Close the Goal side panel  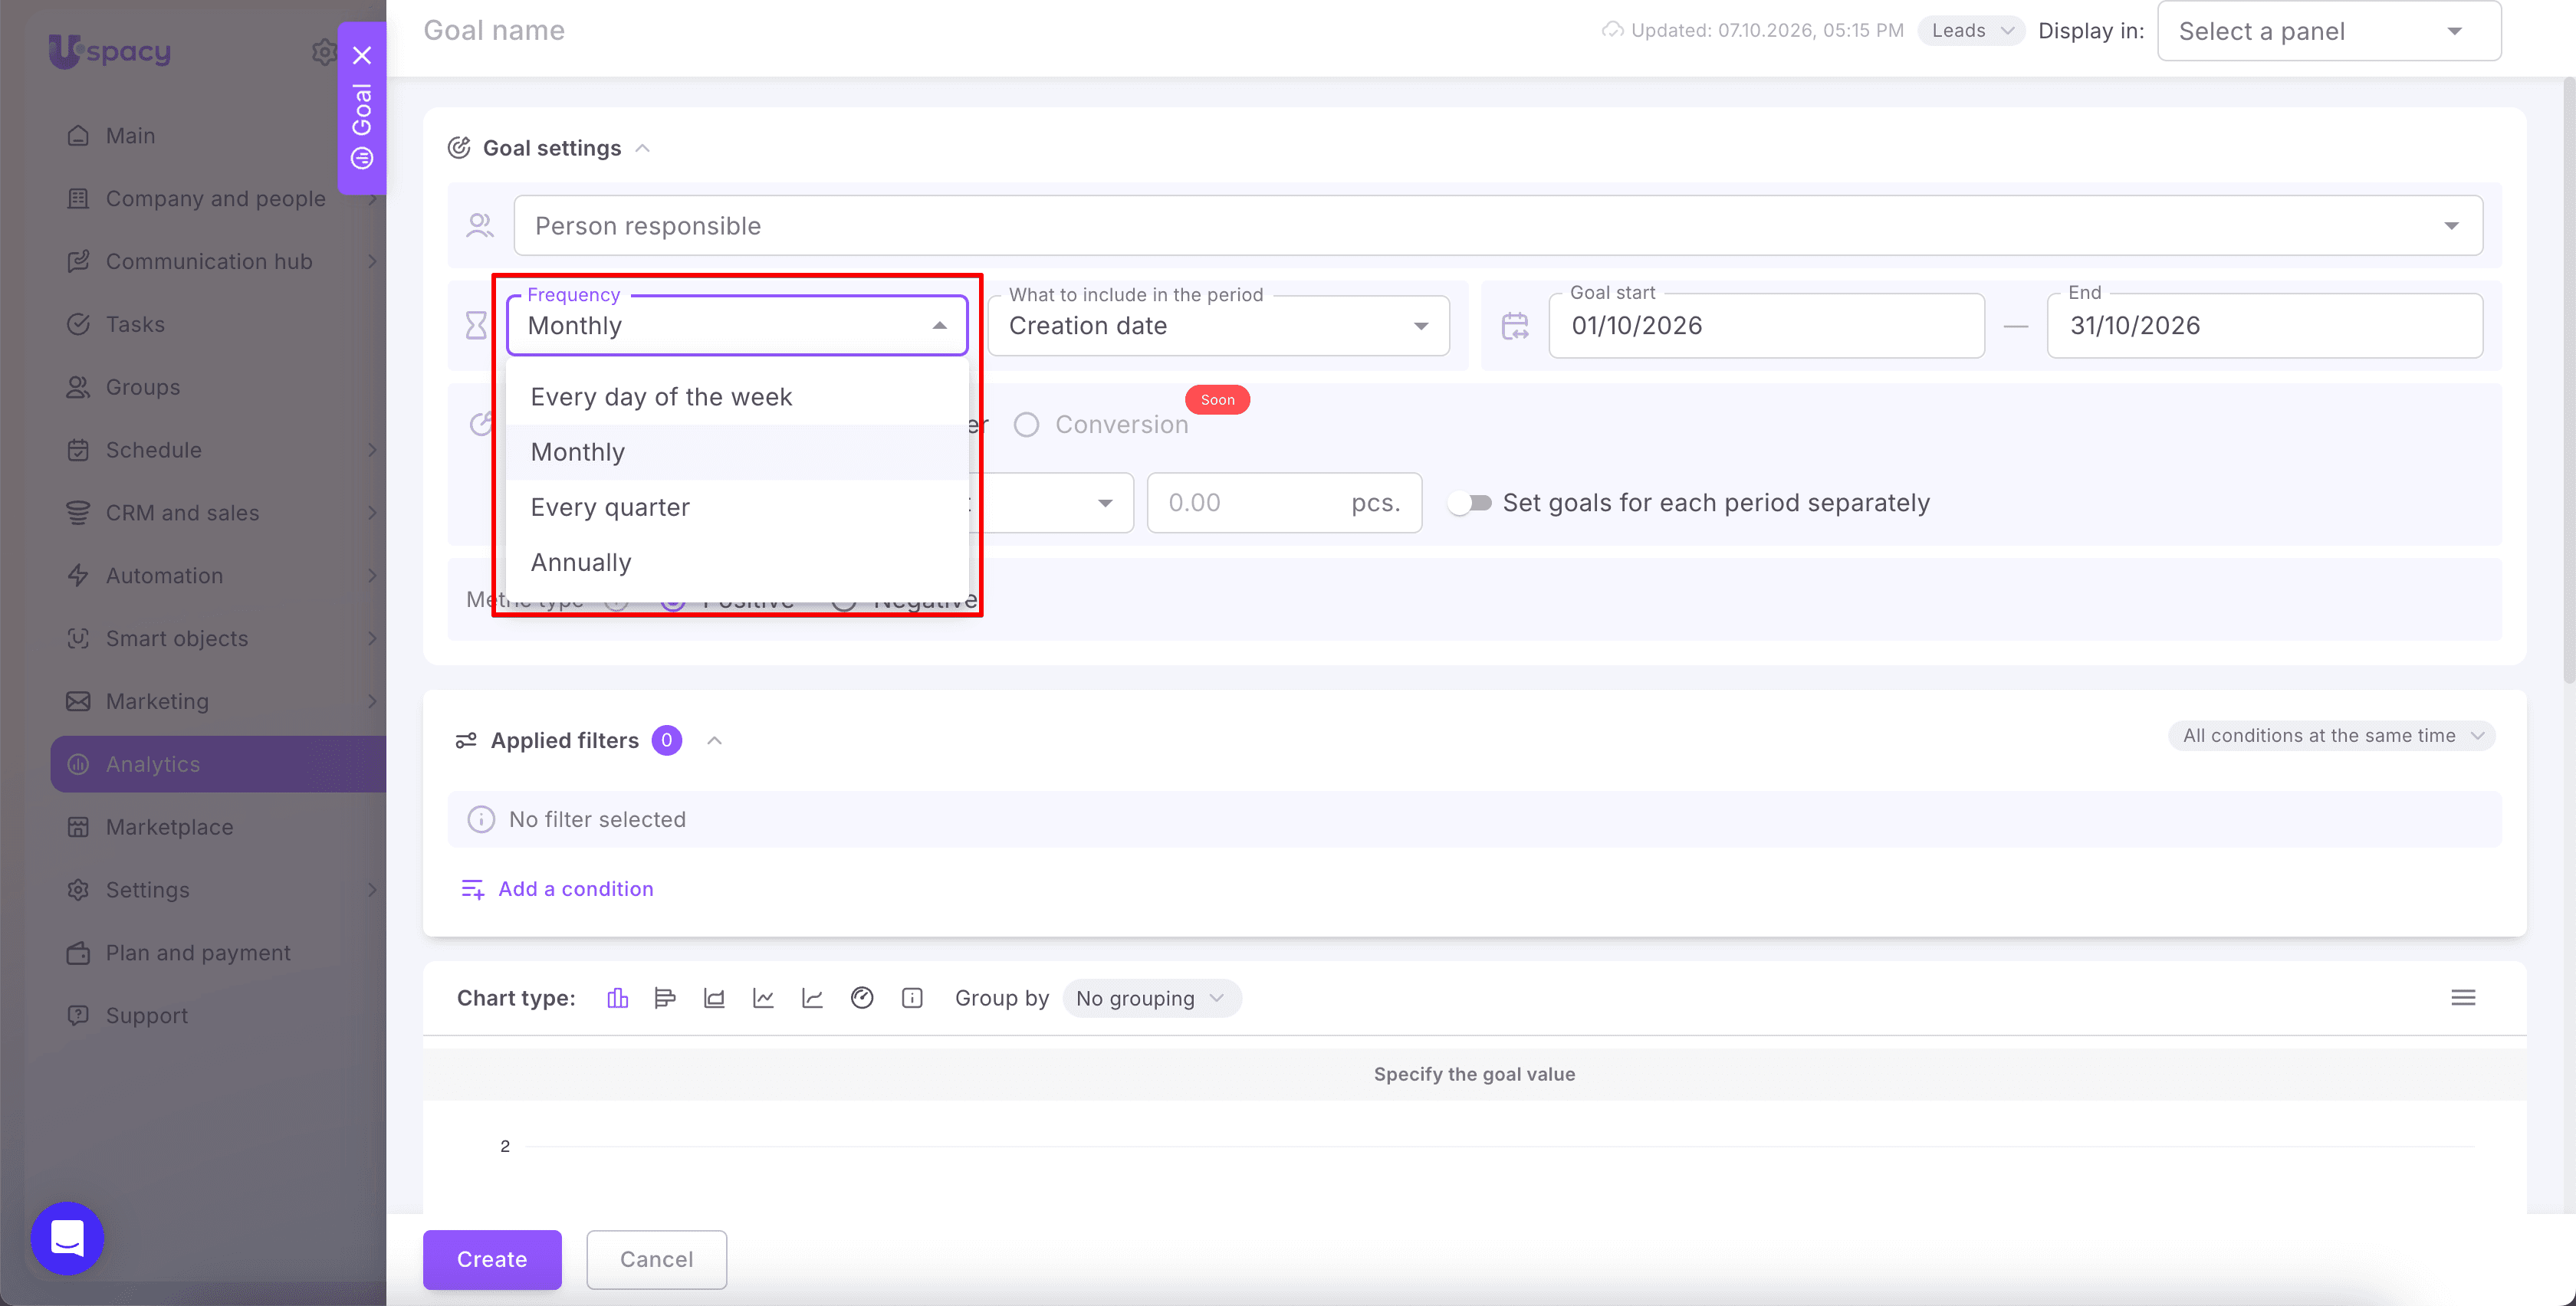point(362,55)
